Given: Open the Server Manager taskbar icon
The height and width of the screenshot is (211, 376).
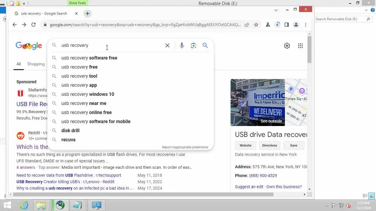Looking at the screenshot, I should pyautogui.click(x=96, y=205).
